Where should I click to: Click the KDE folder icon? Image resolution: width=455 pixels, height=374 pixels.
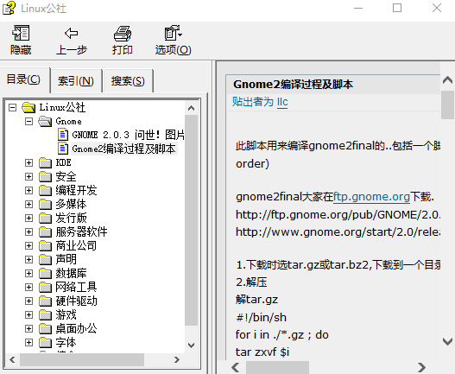(x=45, y=163)
